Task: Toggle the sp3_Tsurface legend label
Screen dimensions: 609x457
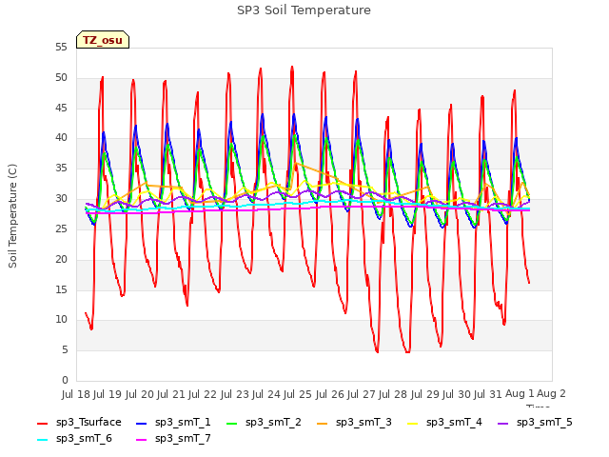Action: pos(88,423)
